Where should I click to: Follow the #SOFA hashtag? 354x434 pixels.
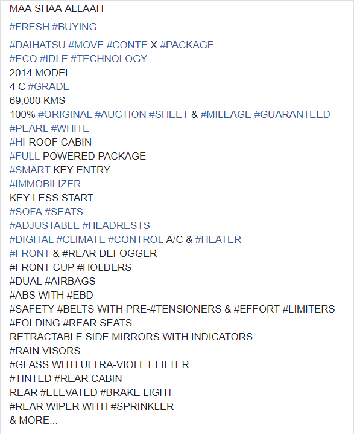pyautogui.click(x=26, y=212)
